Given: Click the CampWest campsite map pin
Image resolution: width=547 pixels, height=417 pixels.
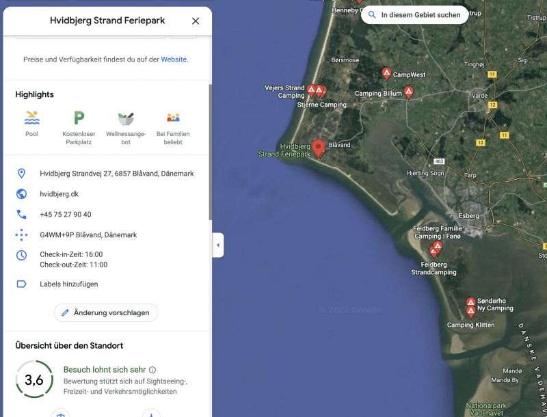Looking at the screenshot, I should pyautogui.click(x=386, y=73).
